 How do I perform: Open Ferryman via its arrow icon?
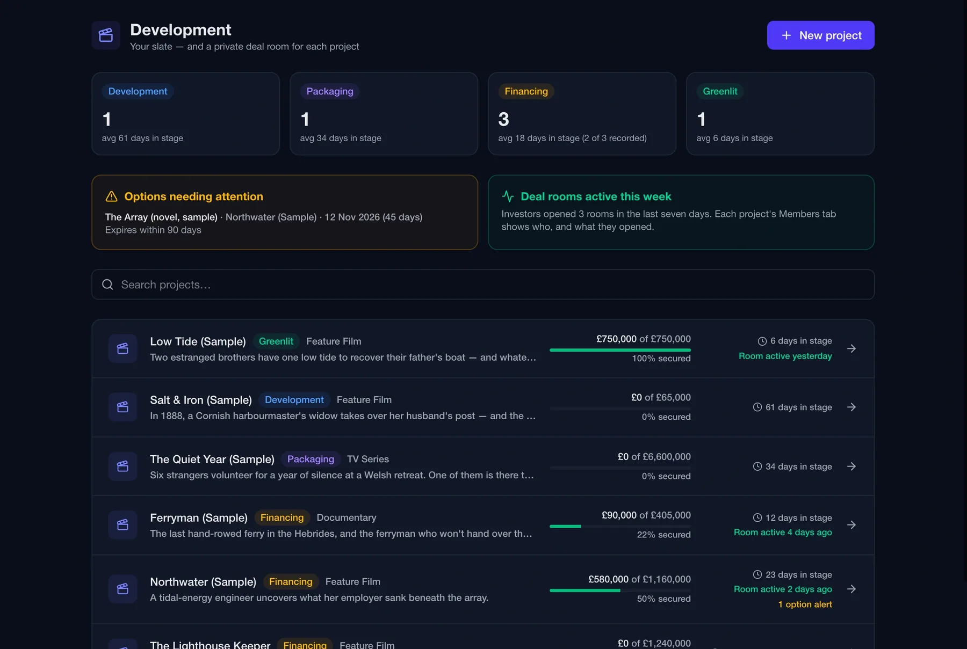(851, 524)
